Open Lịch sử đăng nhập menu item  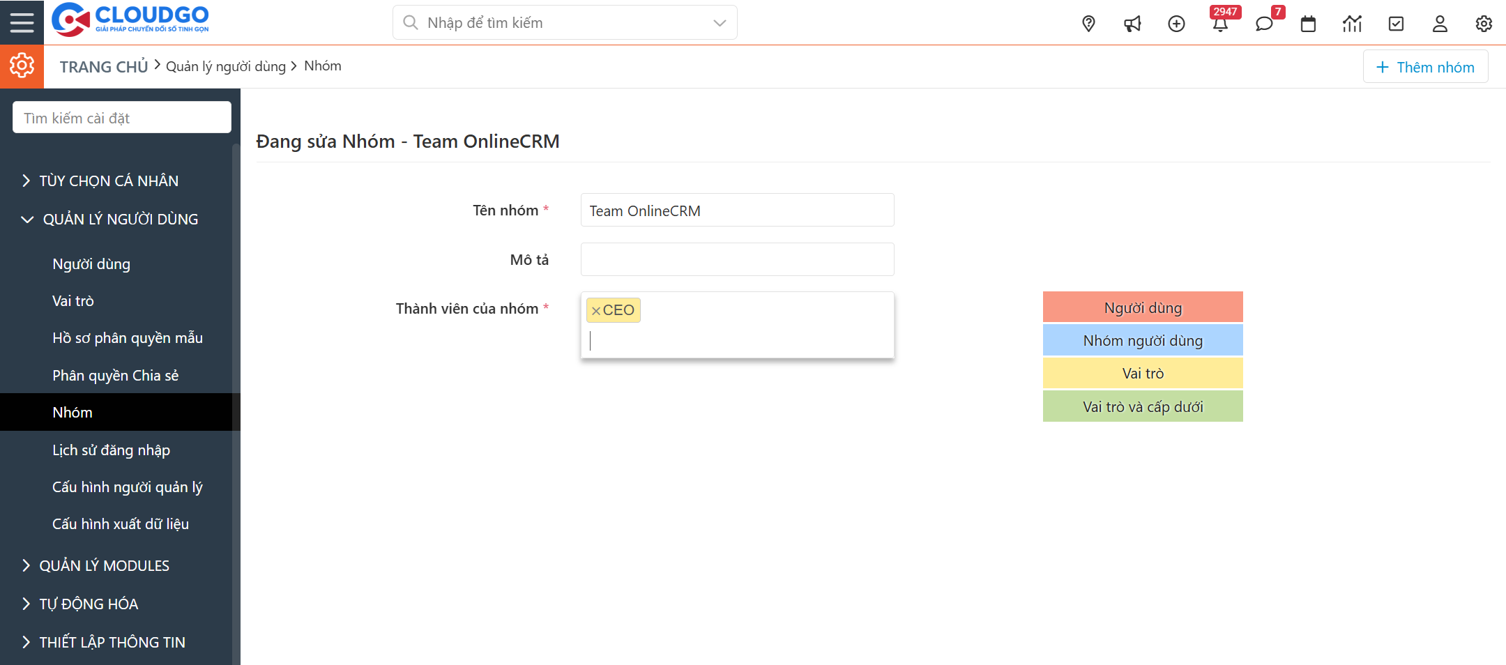(111, 450)
